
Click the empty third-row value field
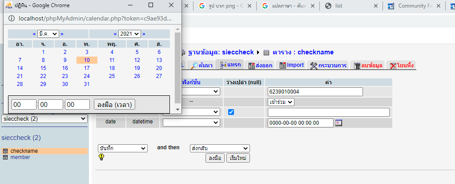(329, 112)
